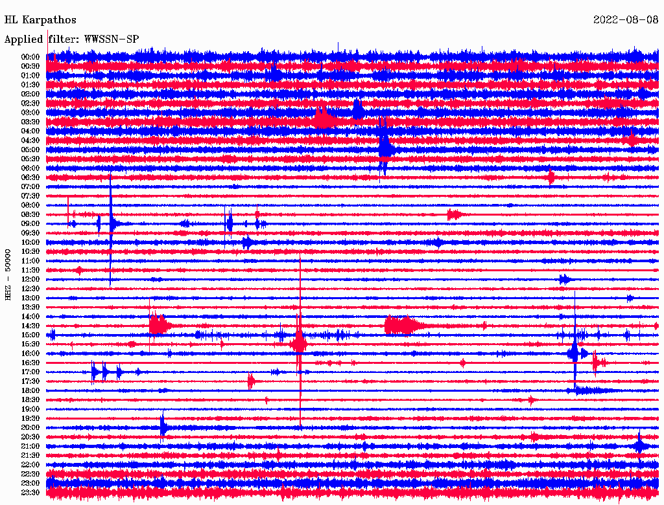
Task: Click the tall red spike spanning 15:30 to 20:00
Action: (300, 342)
